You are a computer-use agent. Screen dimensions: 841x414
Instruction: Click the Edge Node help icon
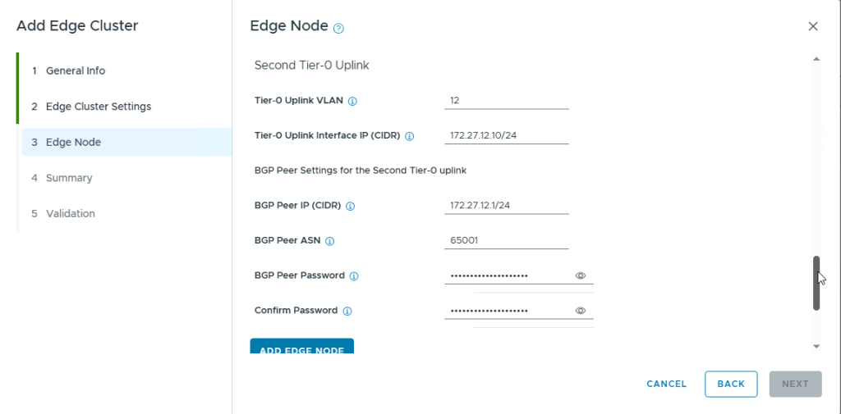[338, 28]
